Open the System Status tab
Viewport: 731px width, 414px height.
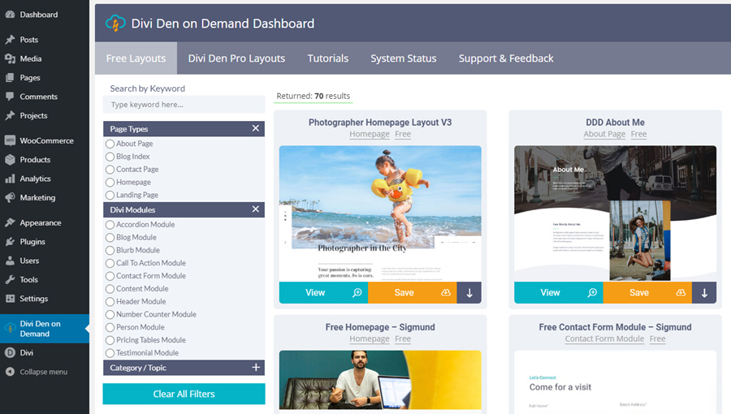pos(403,58)
